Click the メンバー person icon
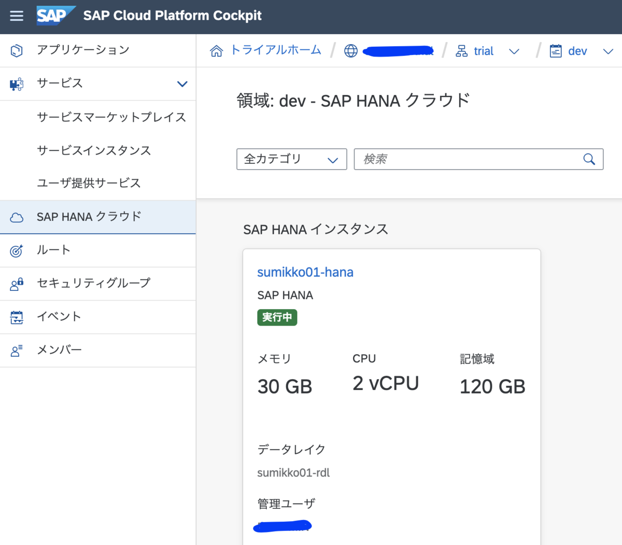The height and width of the screenshot is (545, 622). tap(17, 351)
